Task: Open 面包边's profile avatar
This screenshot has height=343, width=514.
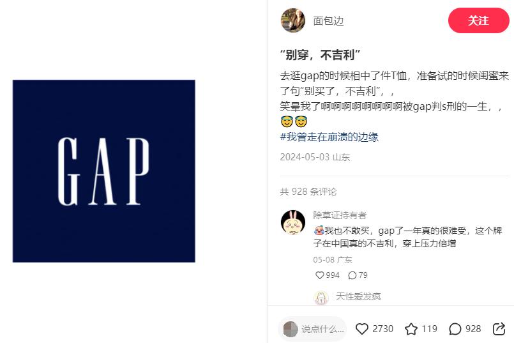Action: click(x=292, y=20)
